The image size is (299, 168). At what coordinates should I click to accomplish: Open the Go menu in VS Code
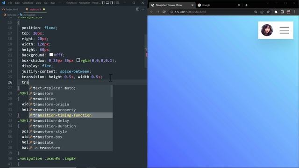[x=46, y=3]
